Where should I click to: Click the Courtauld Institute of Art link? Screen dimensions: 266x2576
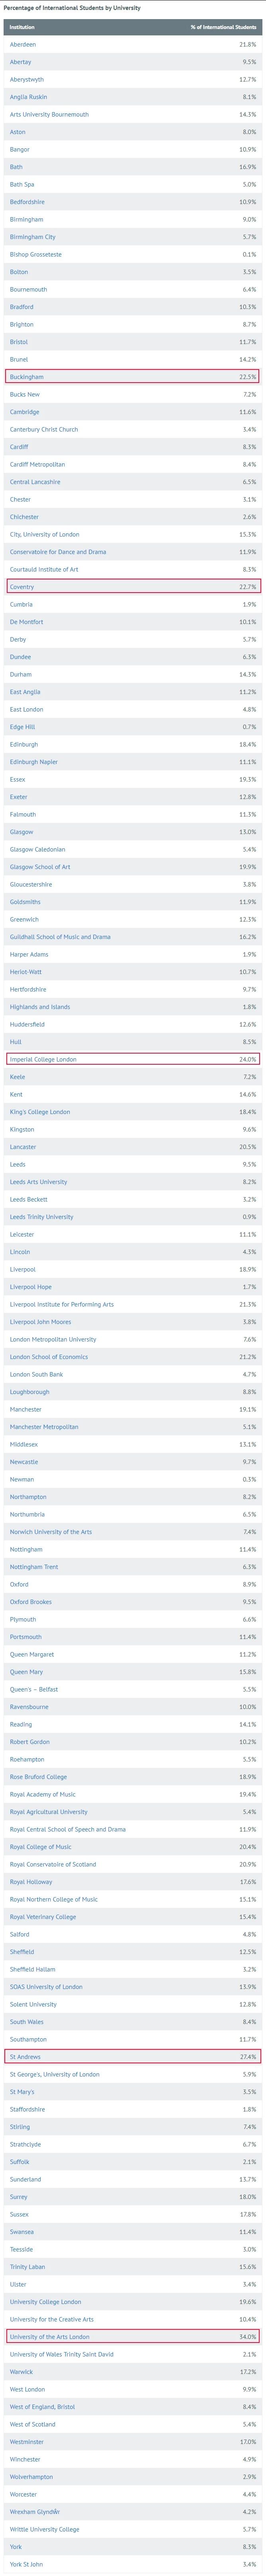(44, 570)
